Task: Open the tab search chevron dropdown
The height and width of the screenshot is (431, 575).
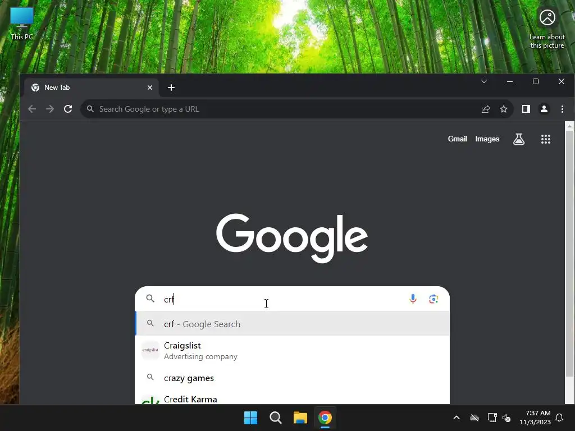Action: coord(483,81)
